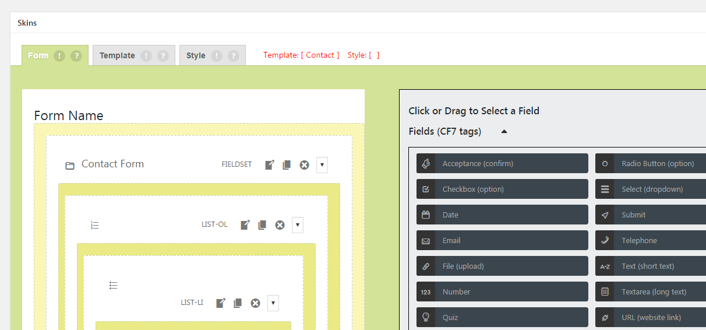Switch to the Template tab
706x330 pixels.
tap(117, 56)
